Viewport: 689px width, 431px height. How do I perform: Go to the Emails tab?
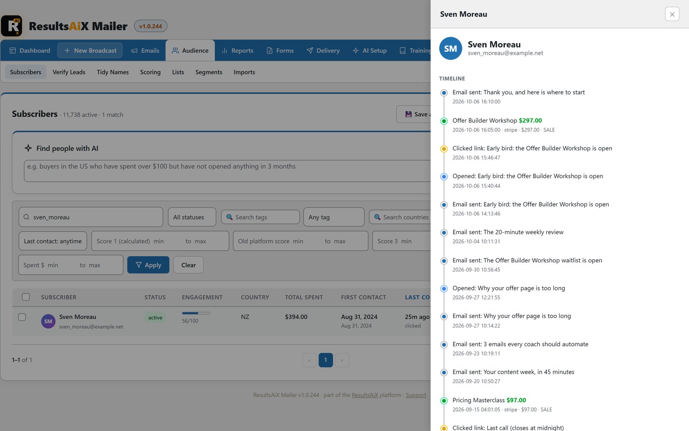(x=145, y=50)
